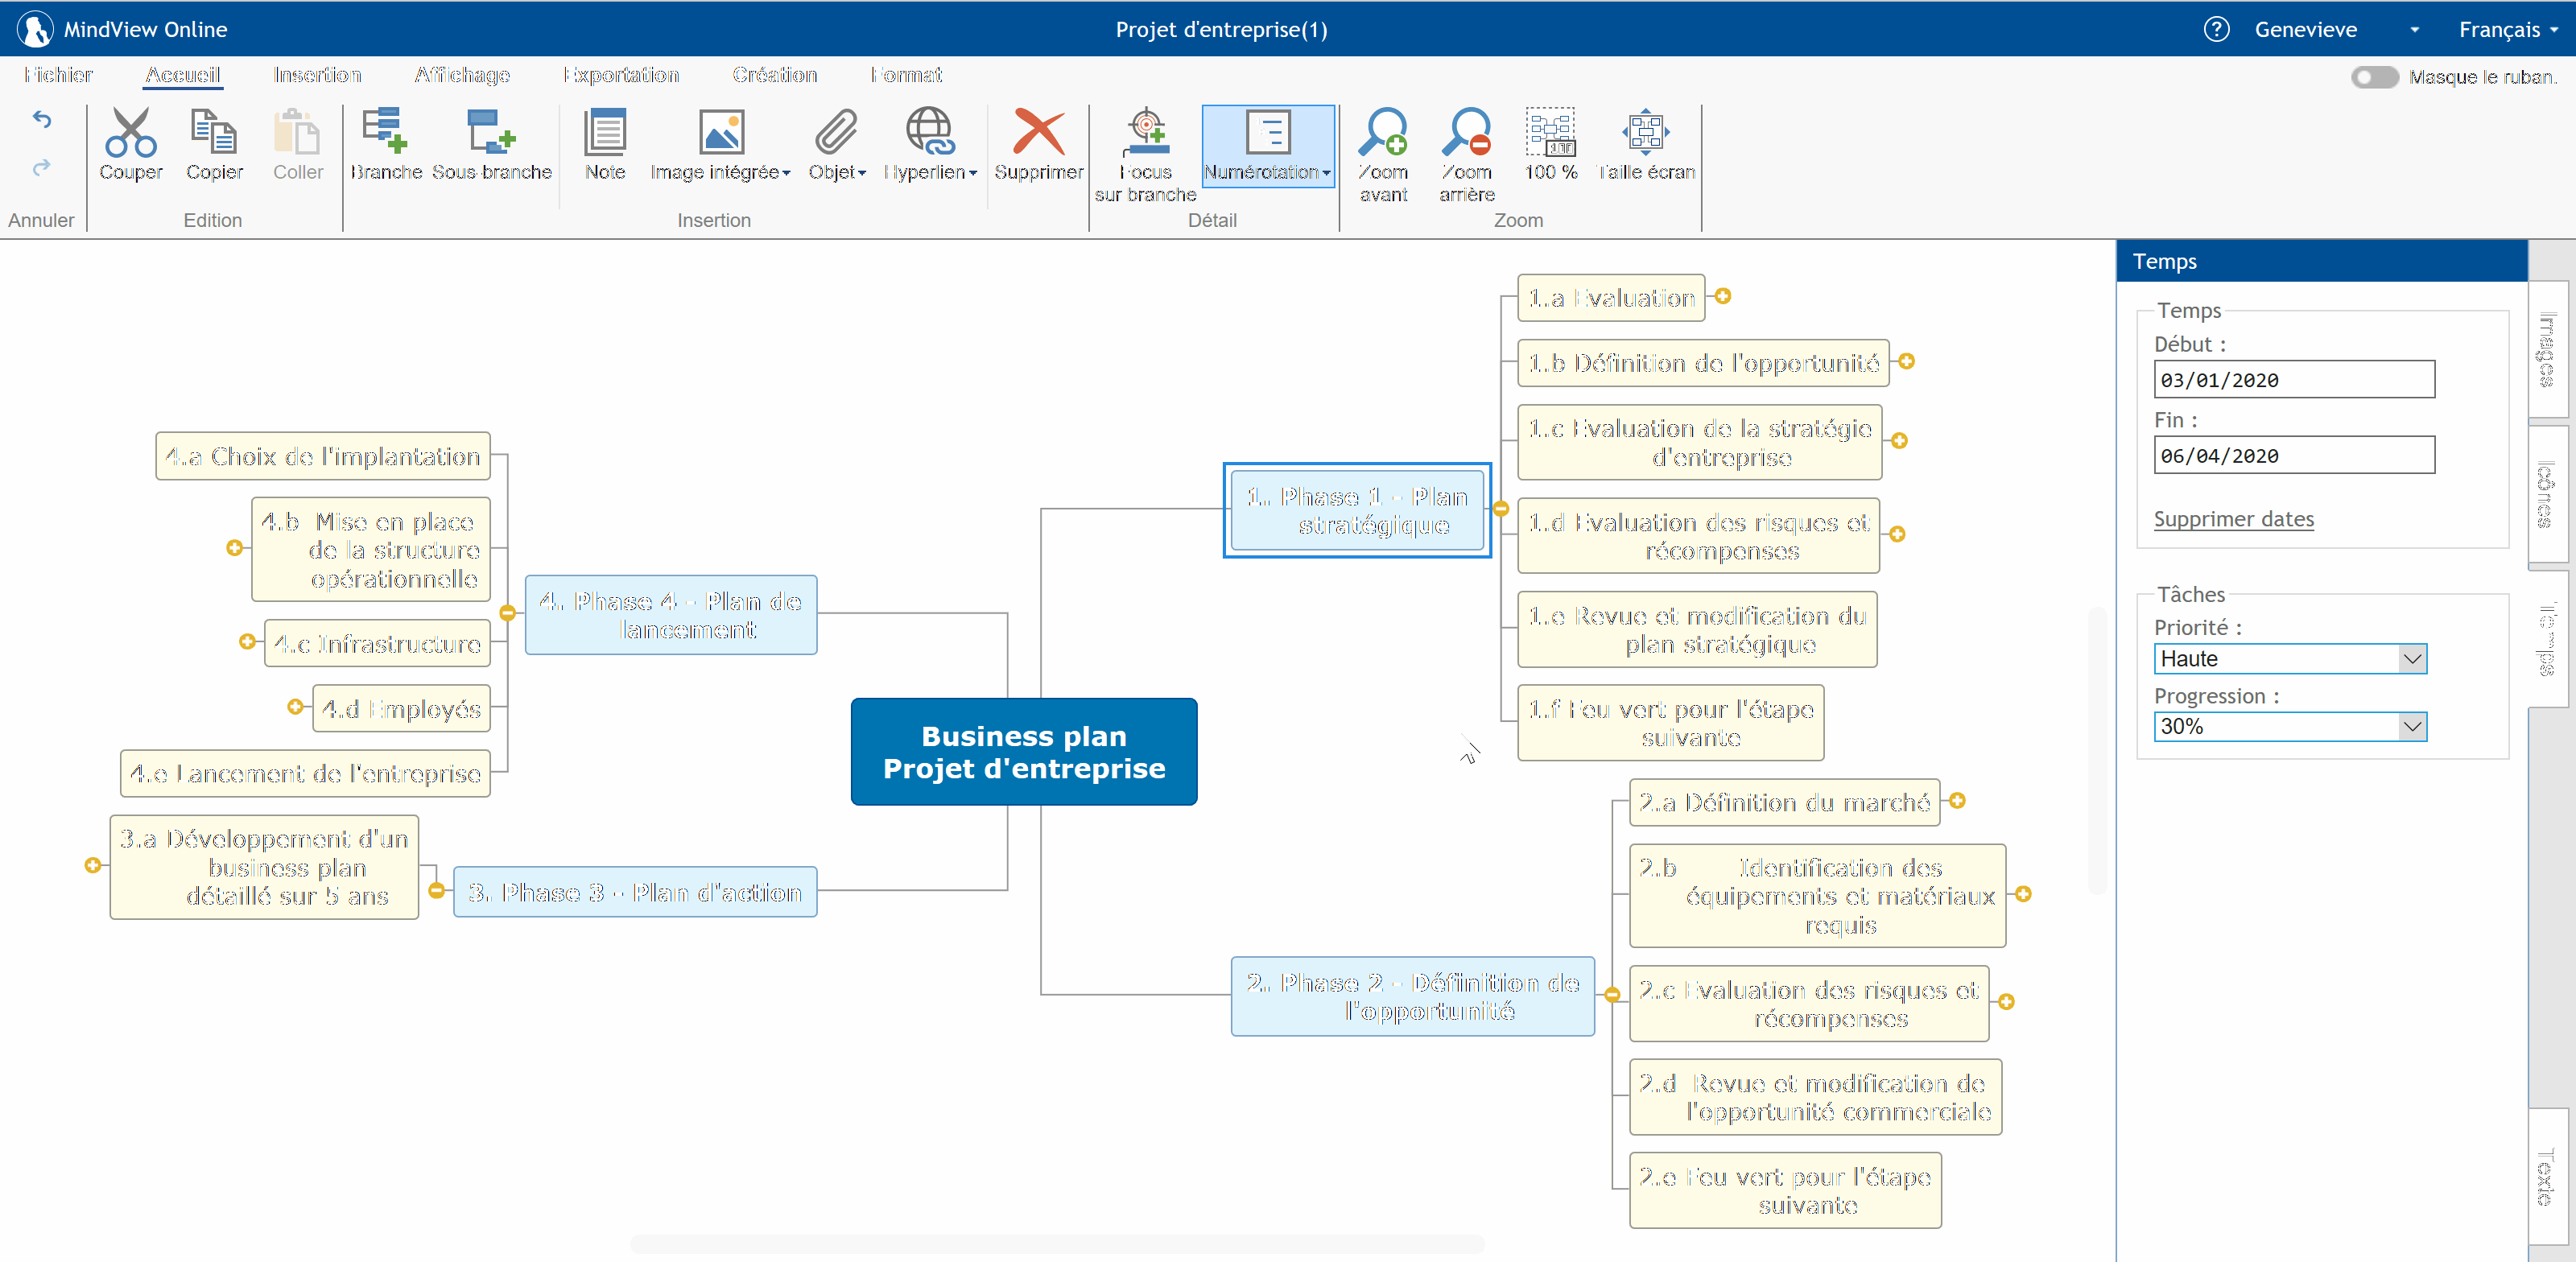Screen dimensions: 2576x1262
Task: Delete branch with Supprimer
Action: [x=1039, y=145]
